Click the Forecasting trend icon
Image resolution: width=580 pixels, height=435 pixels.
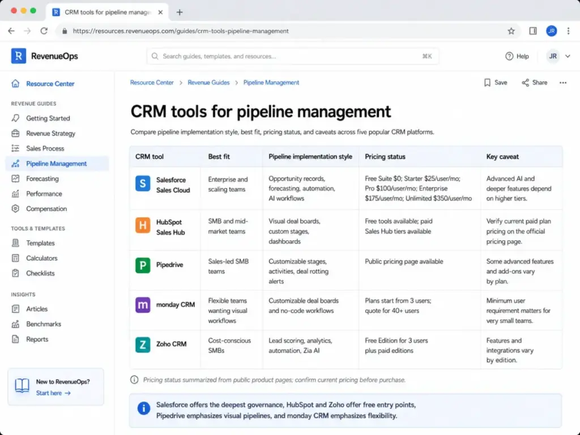coord(15,178)
